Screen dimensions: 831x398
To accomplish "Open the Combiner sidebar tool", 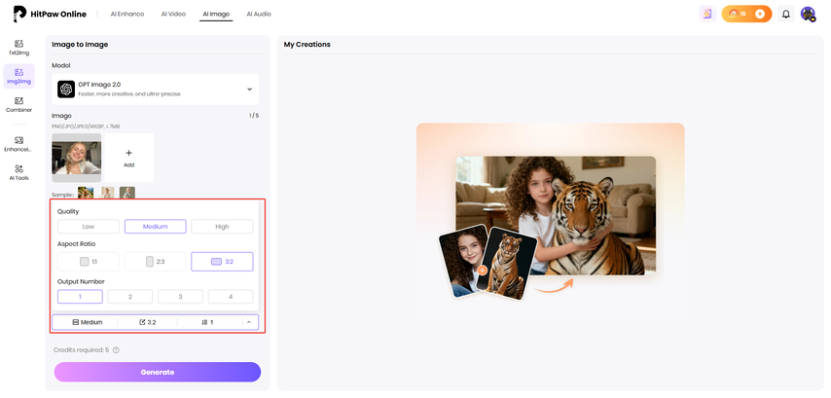I will [x=18, y=105].
